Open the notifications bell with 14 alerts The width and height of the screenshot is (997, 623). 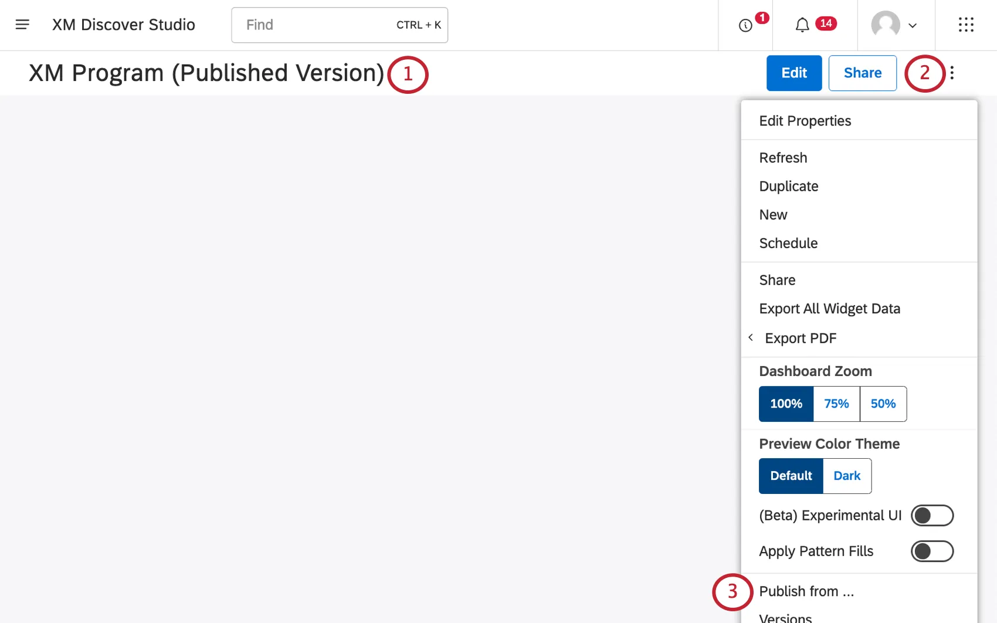[x=802, y=25]
